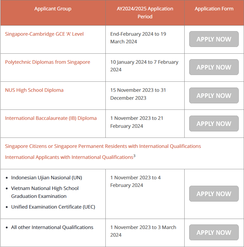
Task: Click the All other International Qualifications item
Action: (52, 227)
